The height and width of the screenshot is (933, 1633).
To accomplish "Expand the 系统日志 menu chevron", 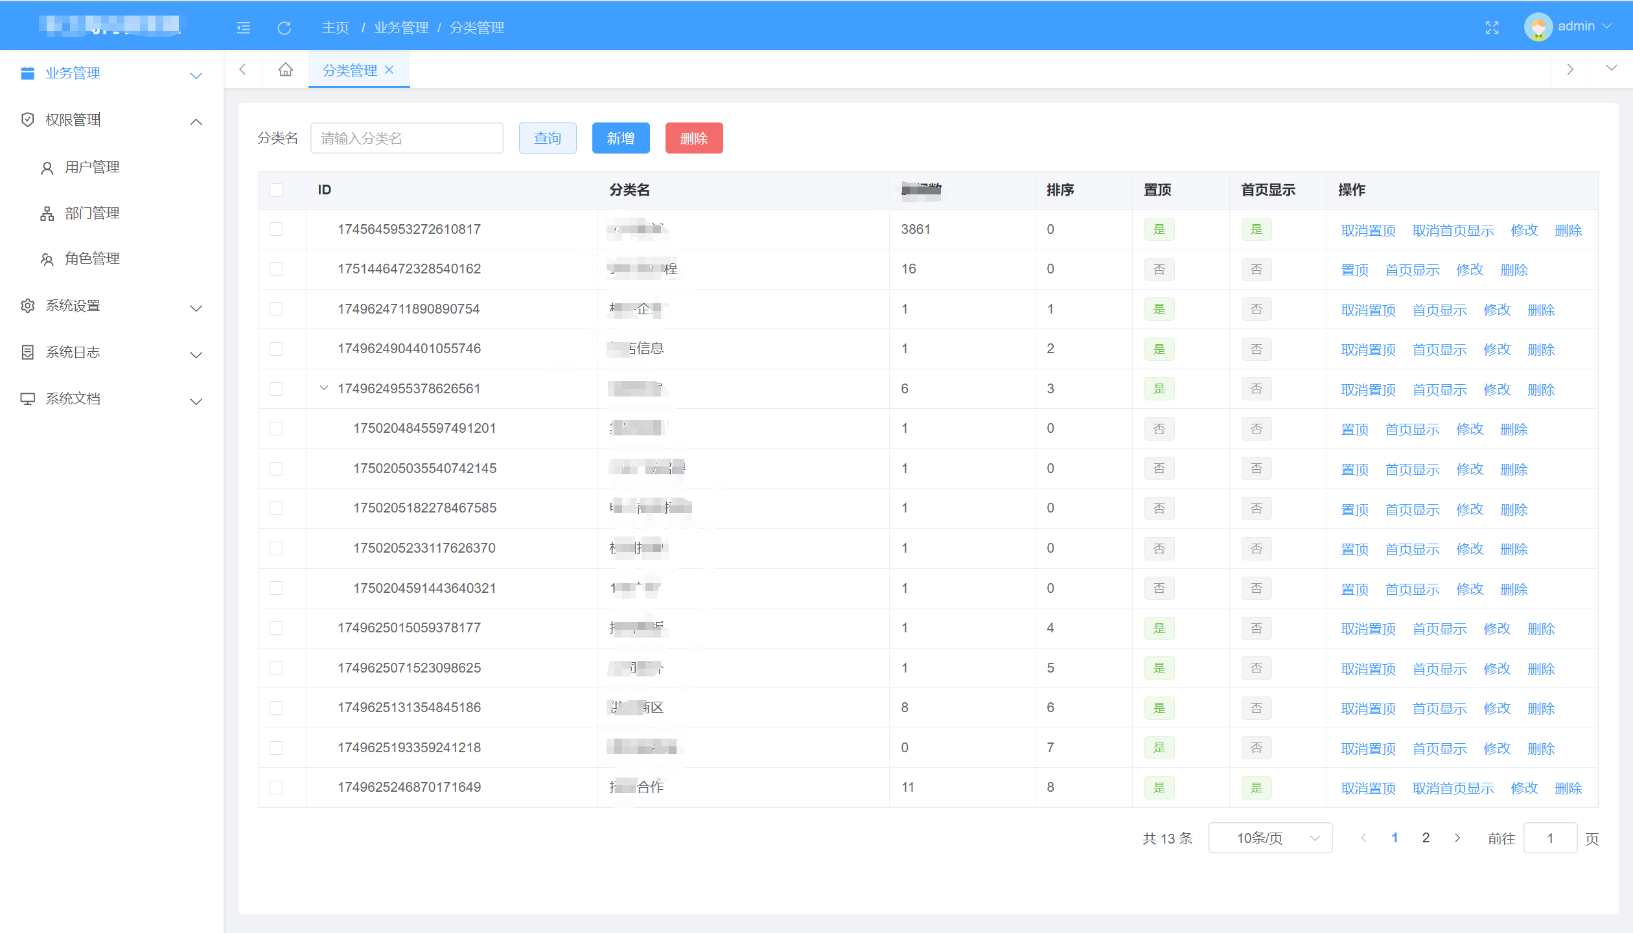I will tap(196, 354).
